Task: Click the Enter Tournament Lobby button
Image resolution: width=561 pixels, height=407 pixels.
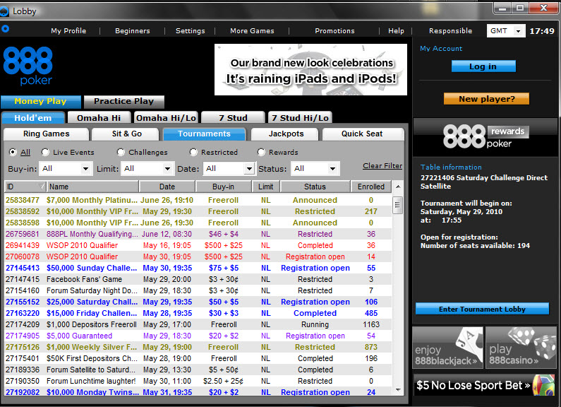Action: click(482, 309)
